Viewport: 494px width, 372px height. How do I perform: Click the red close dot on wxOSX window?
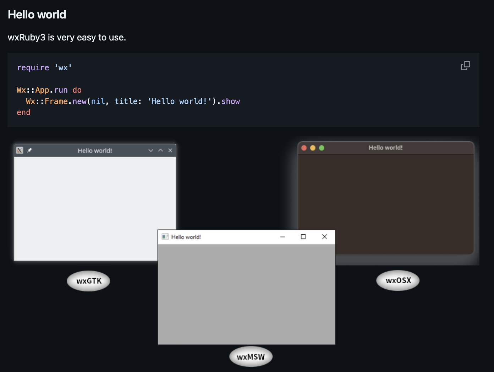[304, 148]
